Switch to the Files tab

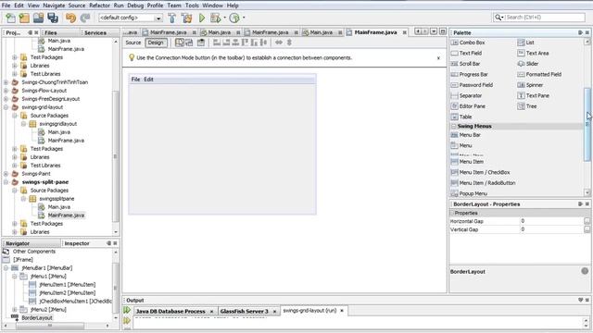pyautogui.click(x=60, y=33)
